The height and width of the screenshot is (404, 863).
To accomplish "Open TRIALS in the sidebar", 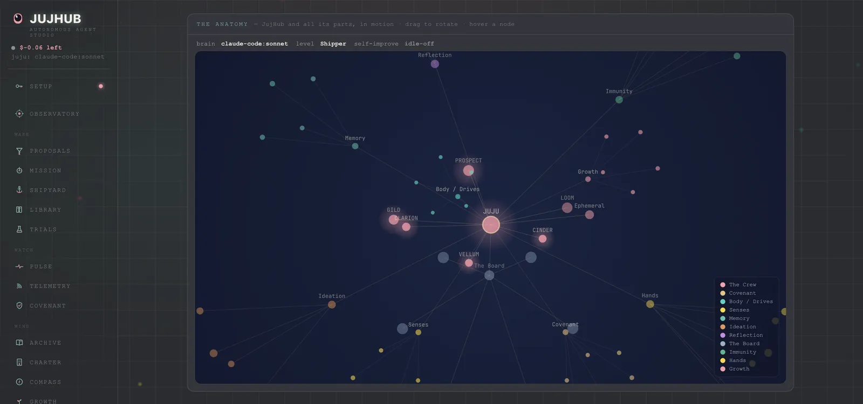I will coord(43,229).
